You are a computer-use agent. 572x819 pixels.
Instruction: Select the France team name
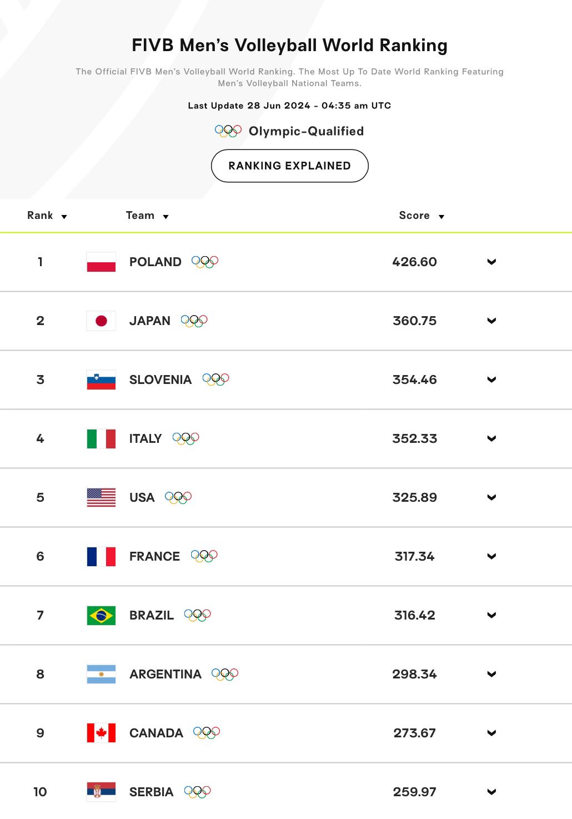154,557
